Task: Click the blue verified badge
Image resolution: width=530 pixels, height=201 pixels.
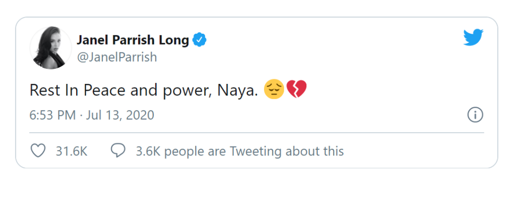Action: coord(199,40)
